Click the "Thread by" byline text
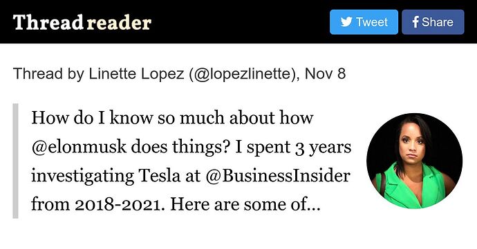Image resolution: width=477 pixels, height=249 pixels. point(48,74)
